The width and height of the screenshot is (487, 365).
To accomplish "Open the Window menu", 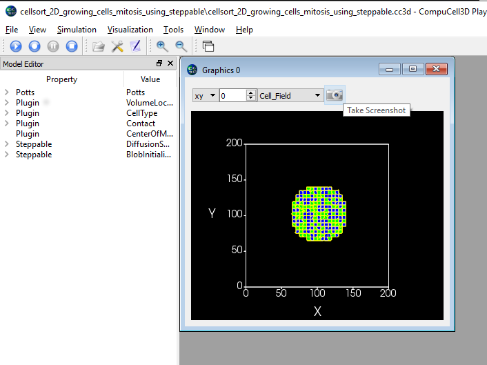I will (210, 30).
